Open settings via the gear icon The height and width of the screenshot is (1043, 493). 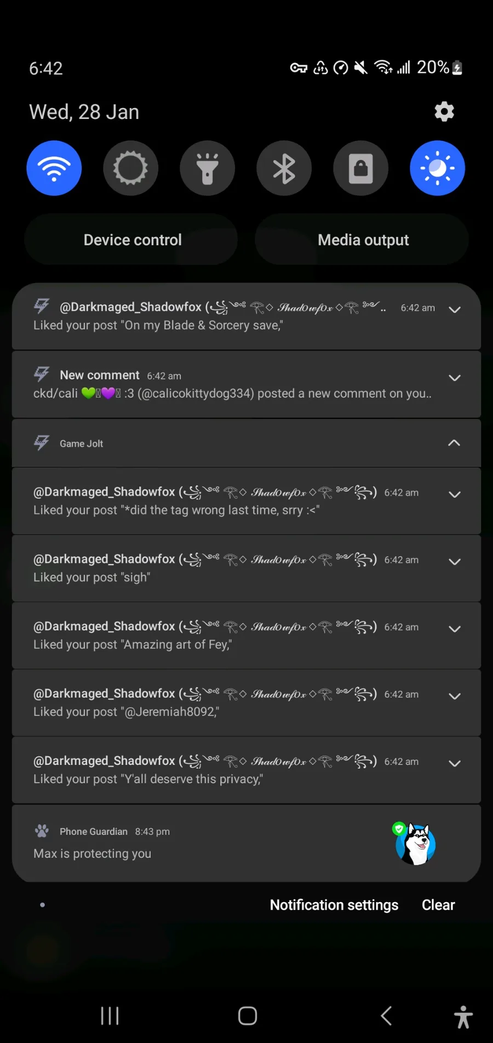click(444, 112)
